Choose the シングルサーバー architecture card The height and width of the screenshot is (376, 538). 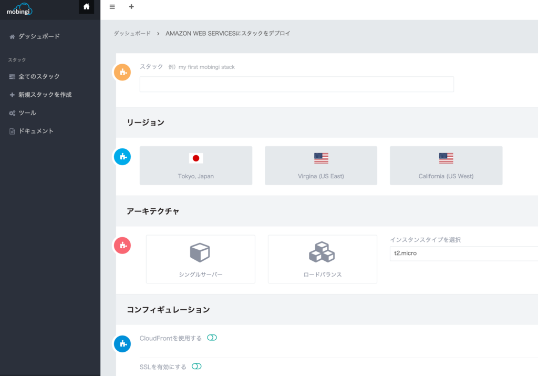[201, 259]
